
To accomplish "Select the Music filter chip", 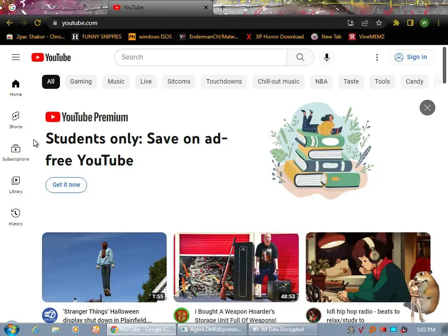I will click(x=116, y=82).
